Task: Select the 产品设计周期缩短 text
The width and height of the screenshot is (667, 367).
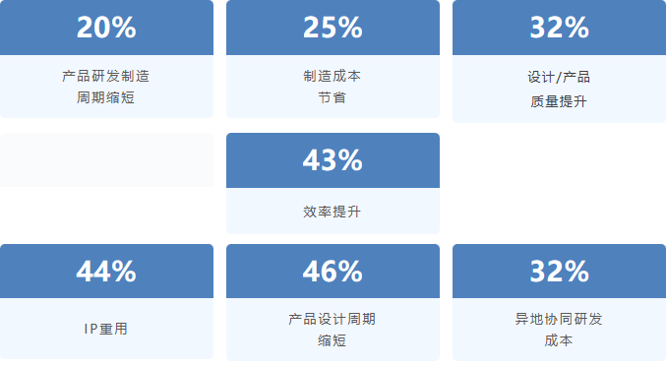Action: click(333, 330)
